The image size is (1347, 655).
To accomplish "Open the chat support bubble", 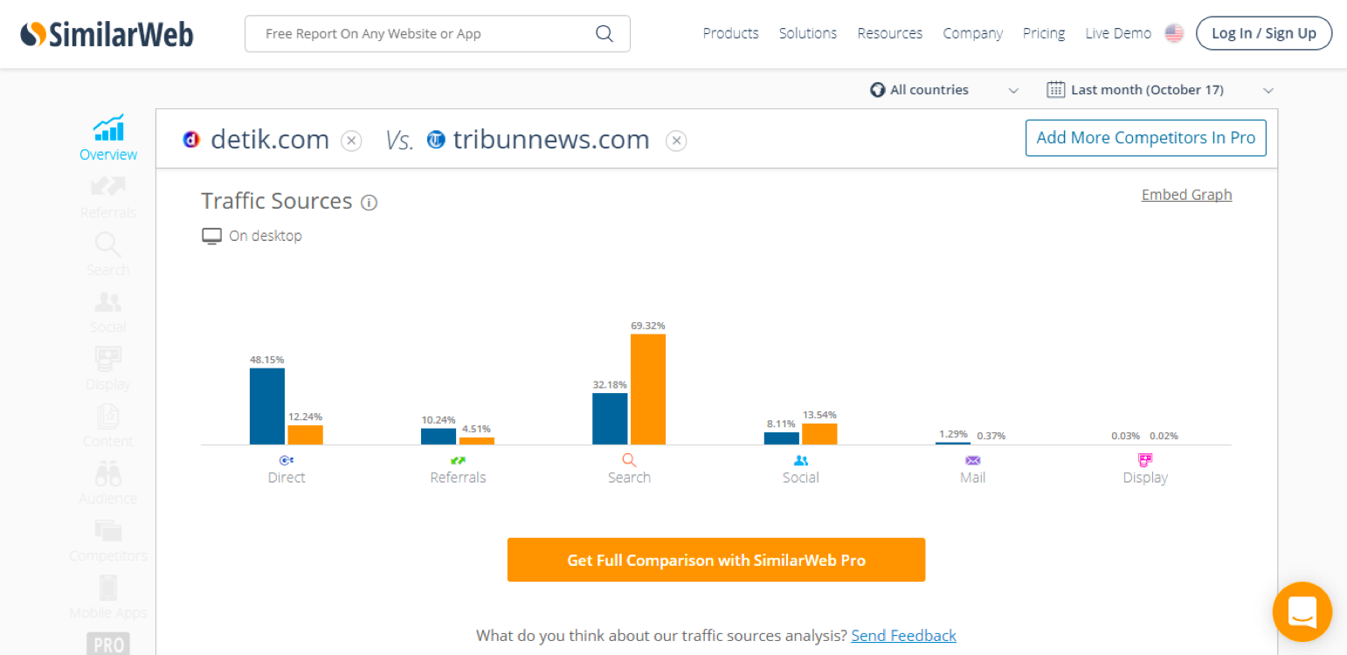I will click(x=1302, y=612).
